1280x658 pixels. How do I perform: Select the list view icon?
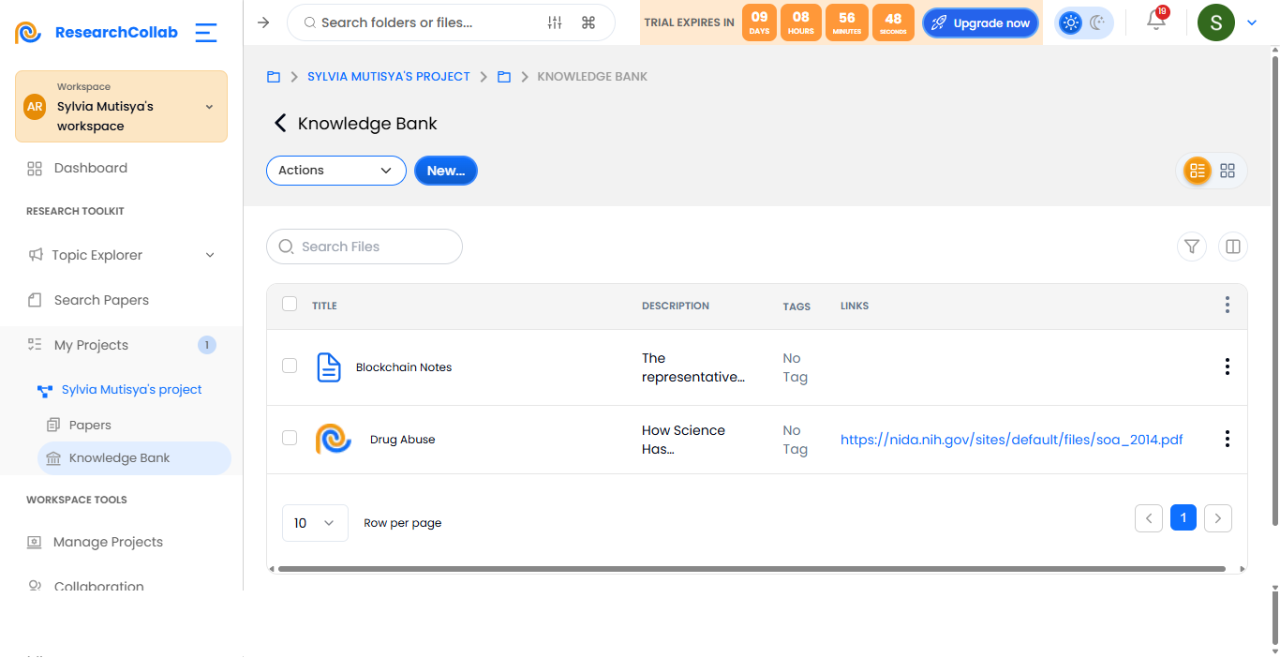tap(1197, 171)
